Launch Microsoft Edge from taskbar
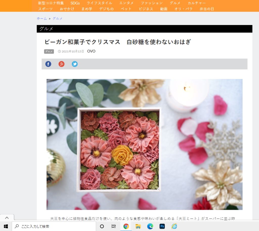Image resolution: width=259 pixels, height=231 pixels. [x=150, y=226]
